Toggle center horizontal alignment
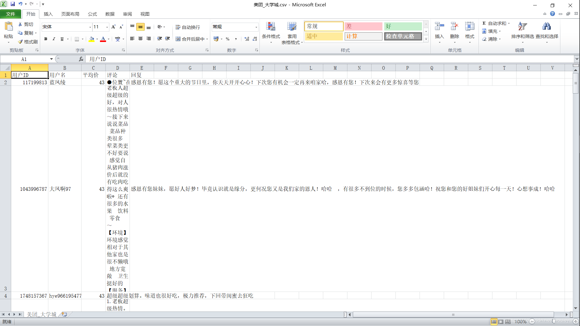 tap(140, 39)
